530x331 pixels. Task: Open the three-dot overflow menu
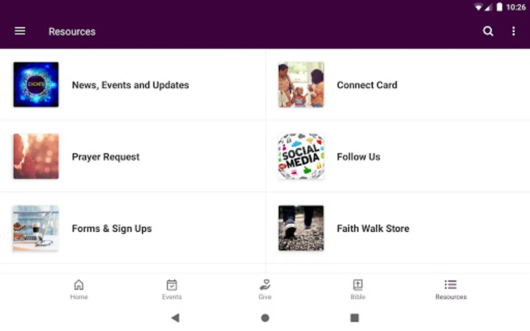coord(513,31)
